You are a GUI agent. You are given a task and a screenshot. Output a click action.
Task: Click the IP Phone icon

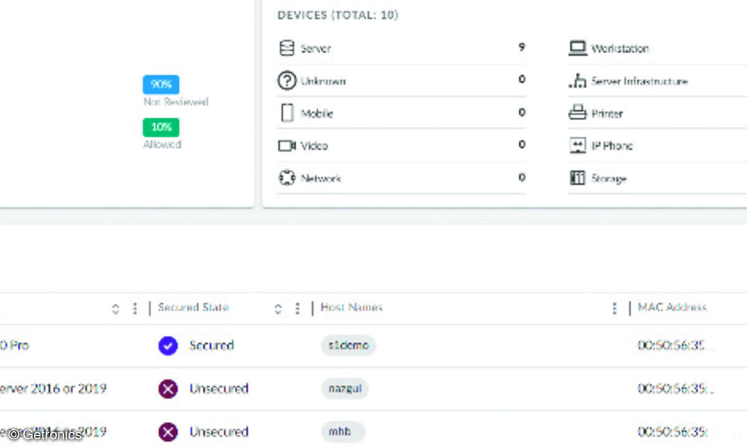[x=578, y=146]
